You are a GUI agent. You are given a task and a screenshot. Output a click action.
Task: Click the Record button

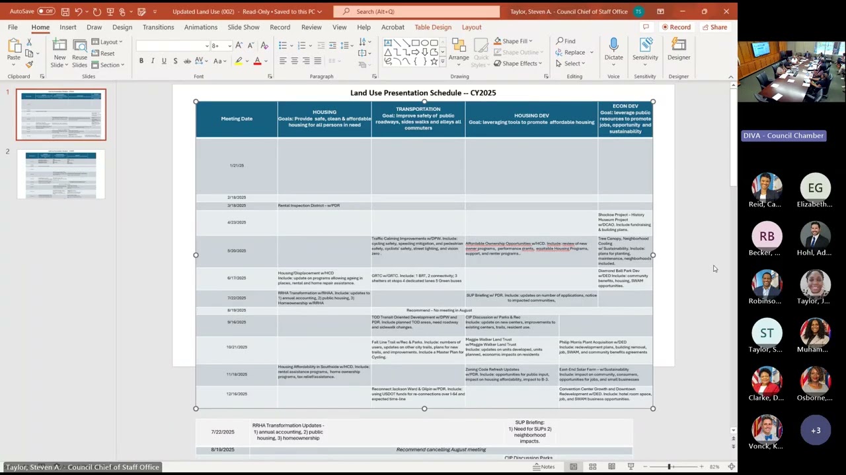(675, 27)
